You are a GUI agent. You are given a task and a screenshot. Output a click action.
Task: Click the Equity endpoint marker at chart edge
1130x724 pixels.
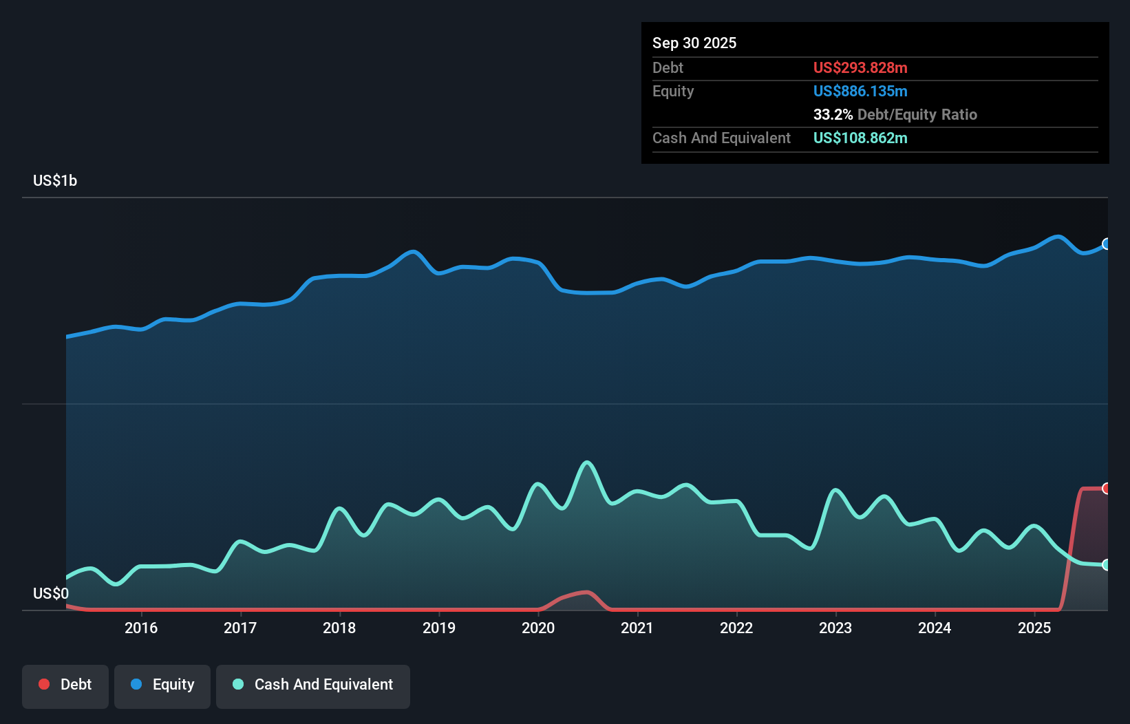[1107, 244]
